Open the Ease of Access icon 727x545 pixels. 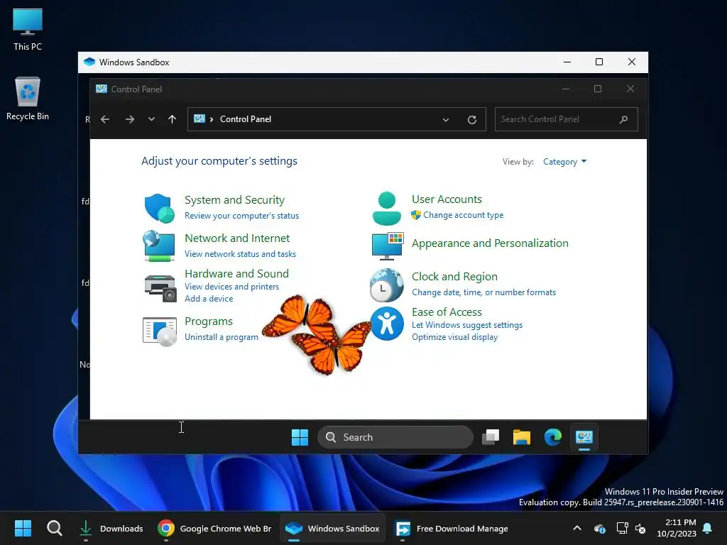(x=387, y=324)
